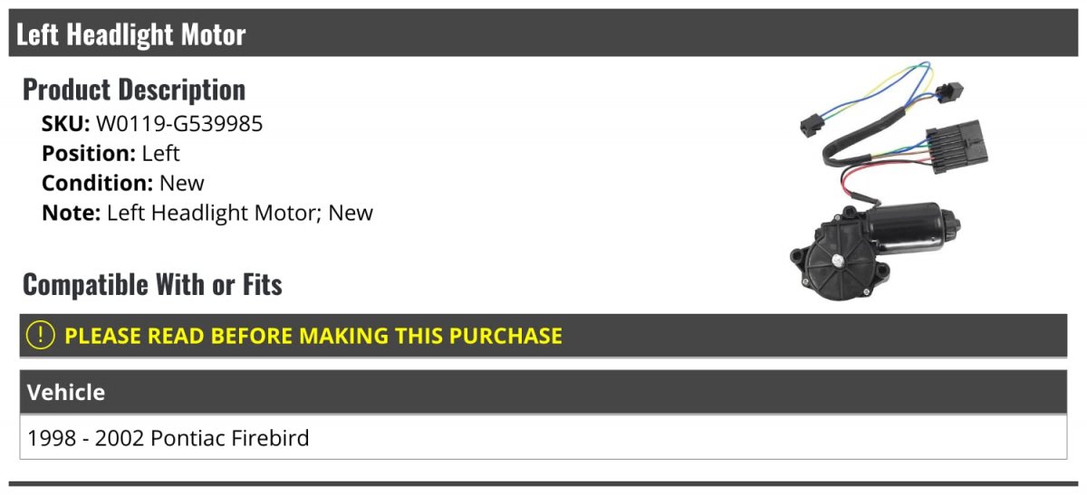Click the Compatible With or Fits heading

click(152, 285)
